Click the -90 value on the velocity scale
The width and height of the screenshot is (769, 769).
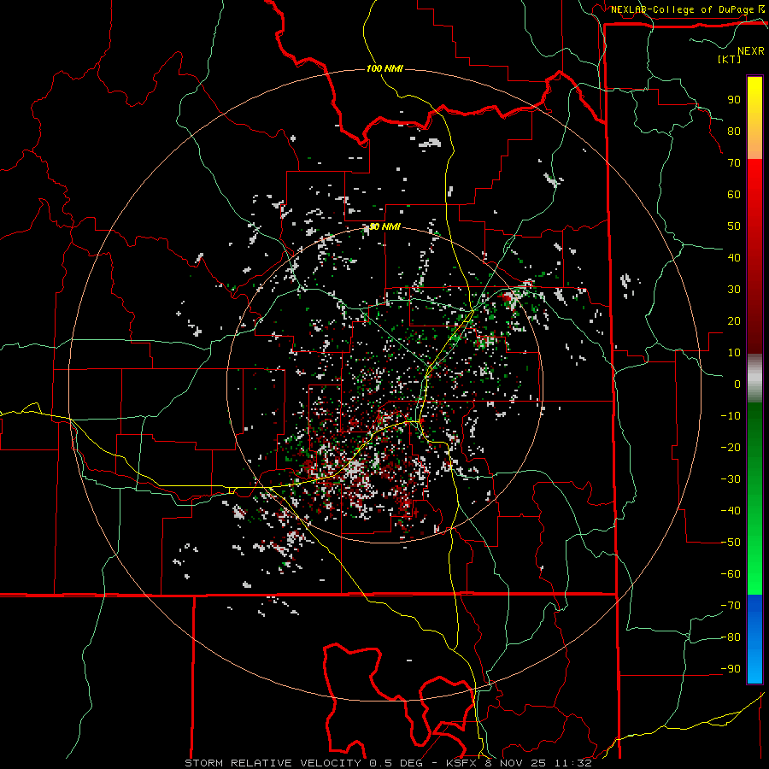click(x=731, y=669)
